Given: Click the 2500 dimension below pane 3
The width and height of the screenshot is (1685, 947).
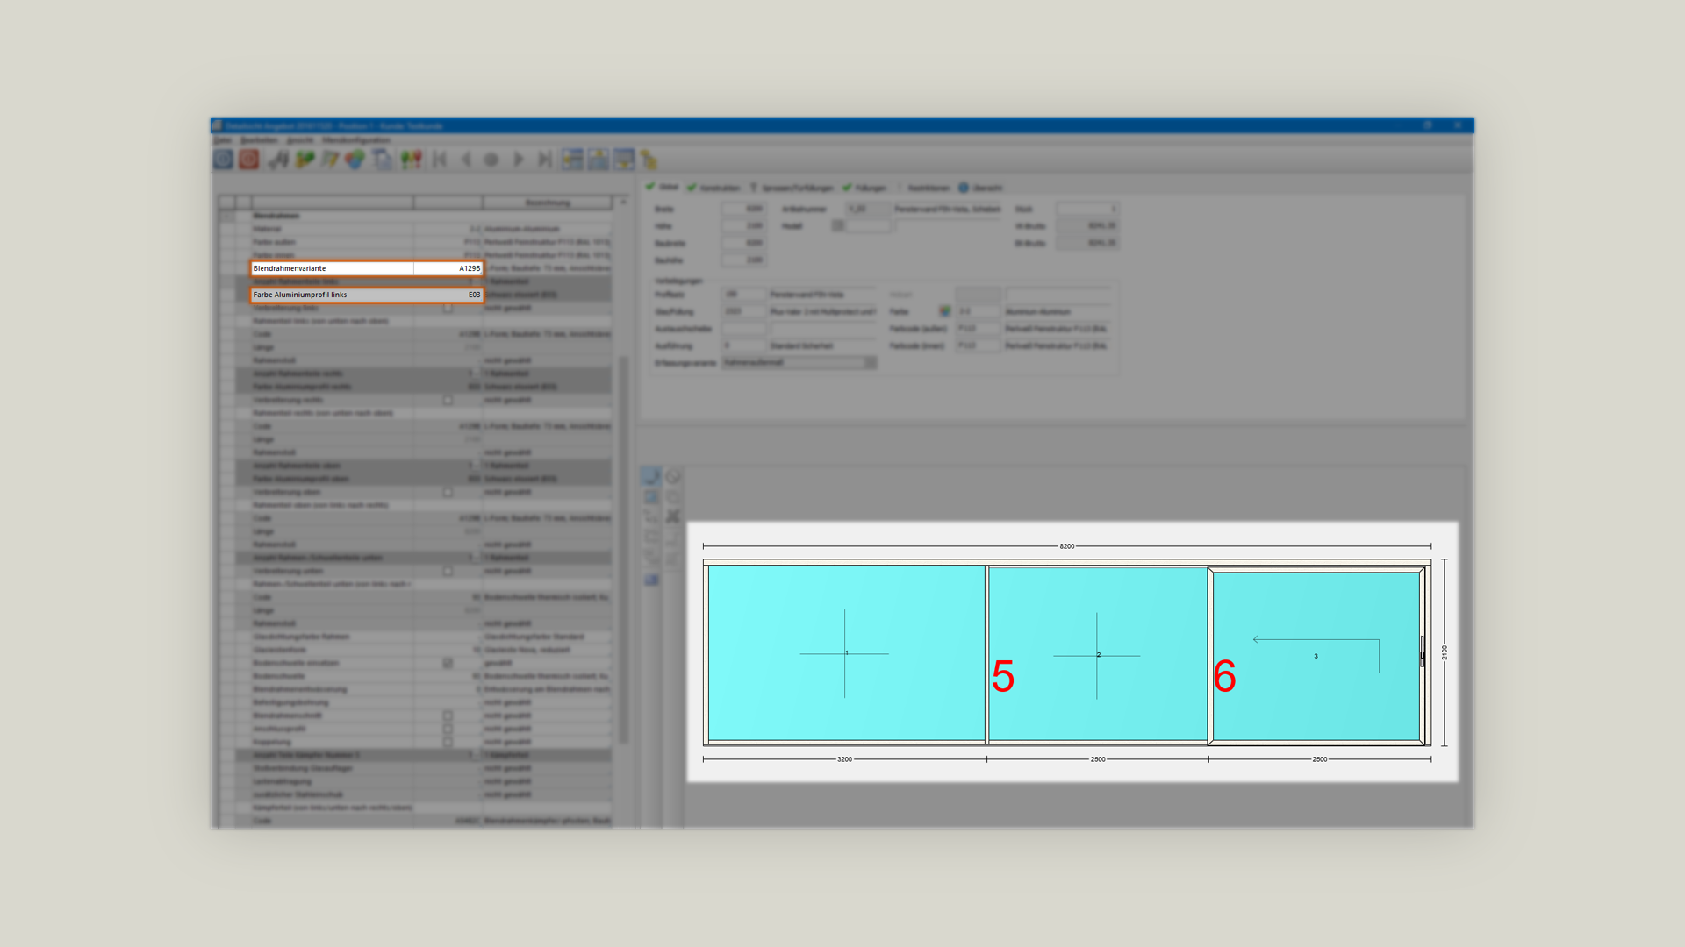Looking at the screenshot, I should pyautogui.click(x=1320, y=759).
